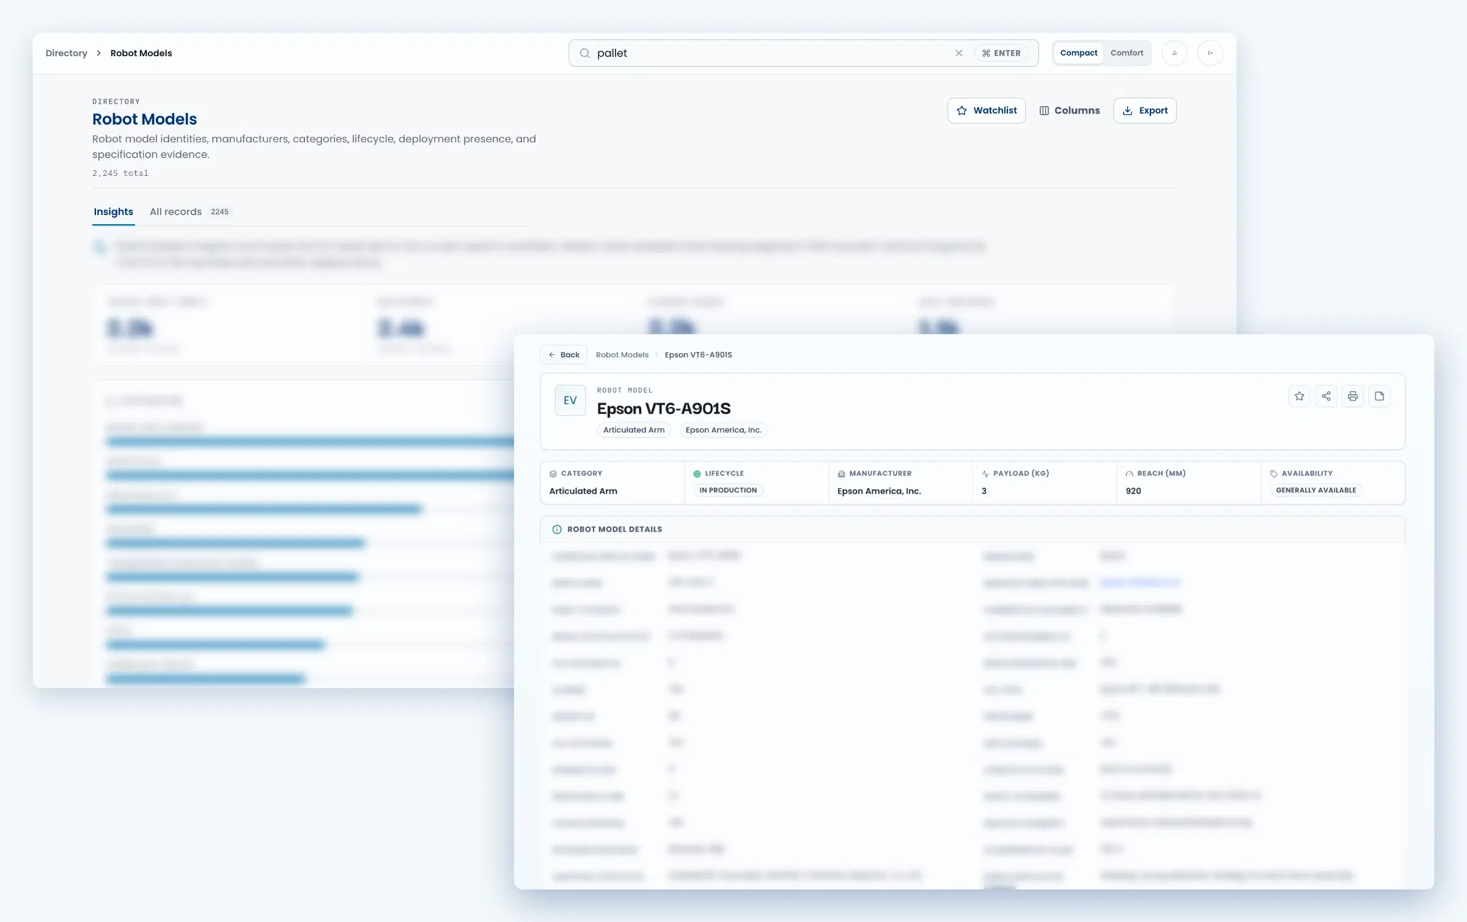Viewport: 1467px width, 922px height.
Task: Select the Insights tab
Action: click(x=113, y=211)
